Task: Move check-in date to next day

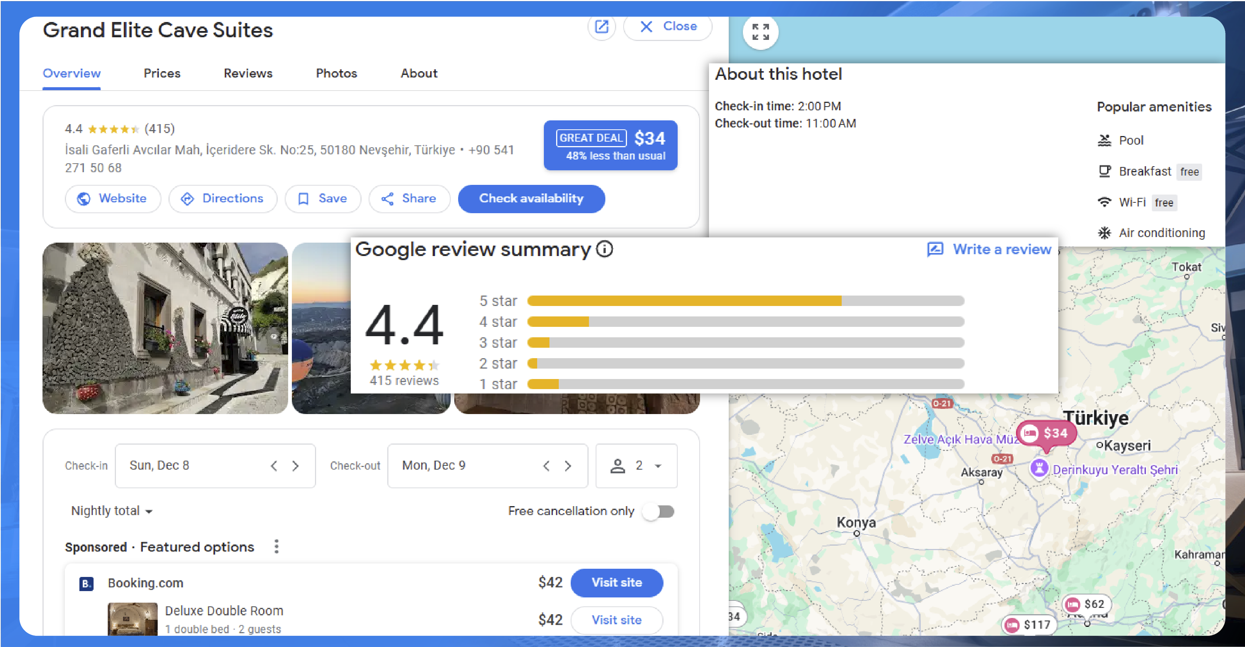Action: (x=295, y=466)
